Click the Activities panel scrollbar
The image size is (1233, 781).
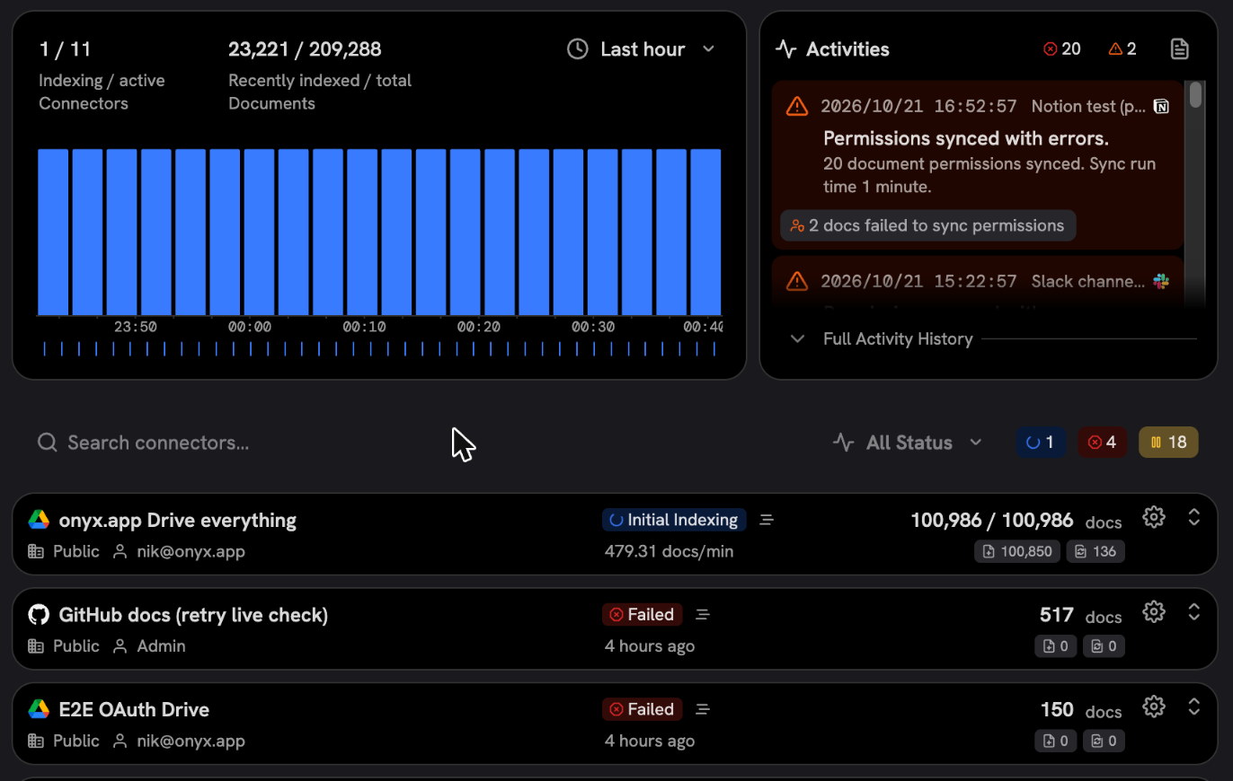(1195, 95)
